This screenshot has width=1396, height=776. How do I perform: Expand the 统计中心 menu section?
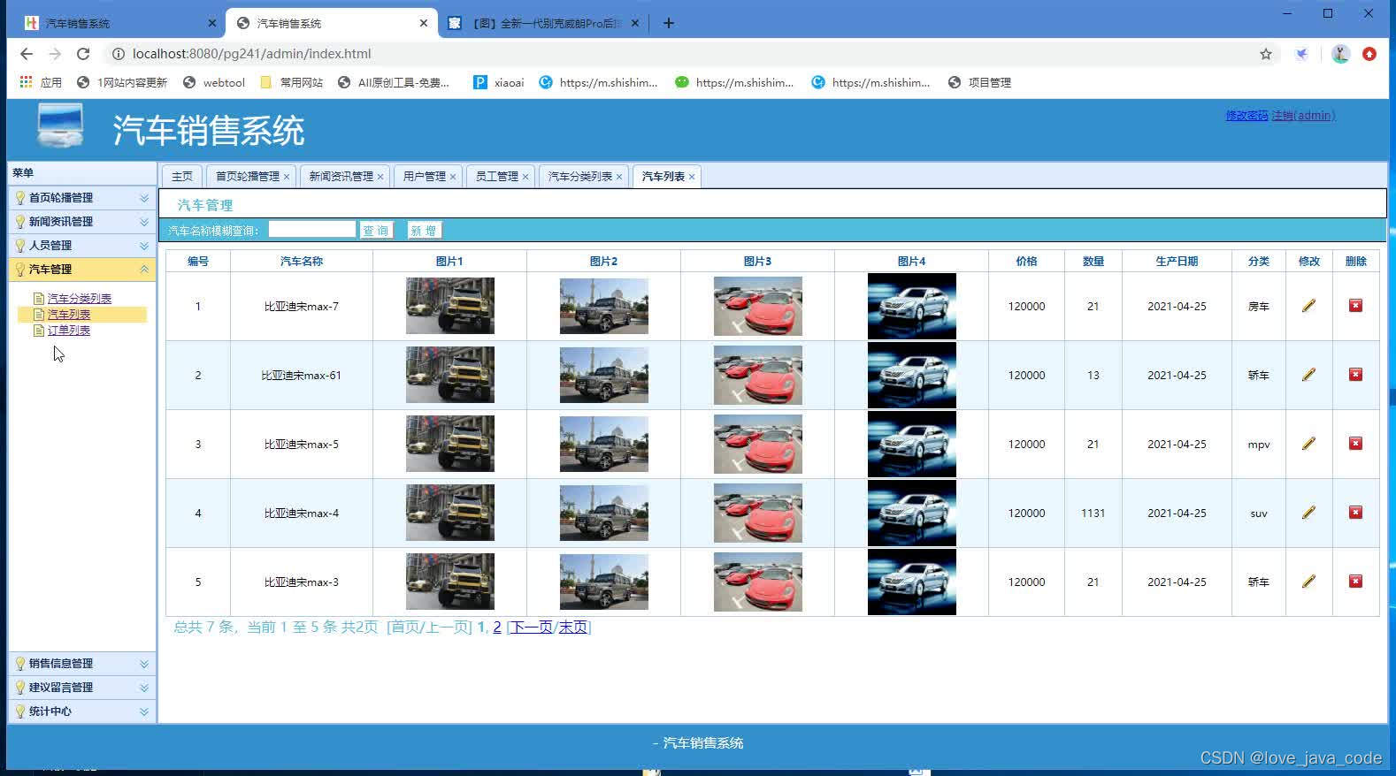[82, 711]
